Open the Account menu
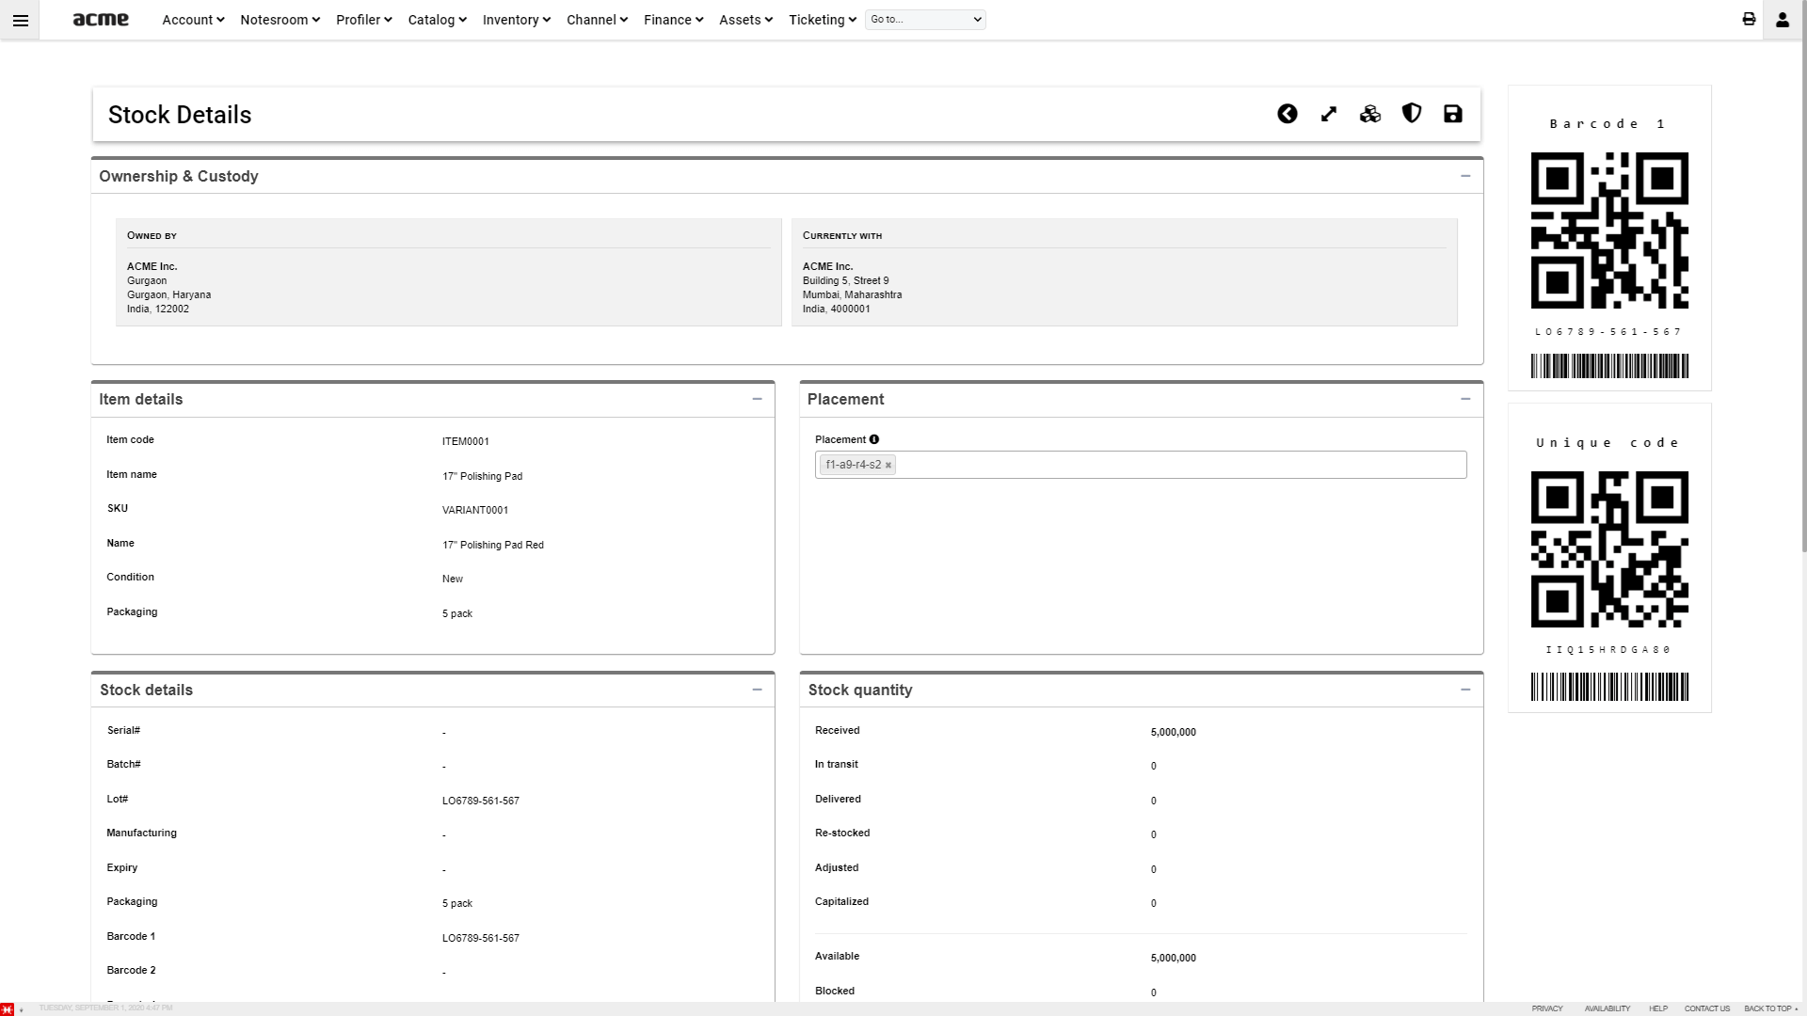This screenshot has height=1016, width=1807. (193, 20)
